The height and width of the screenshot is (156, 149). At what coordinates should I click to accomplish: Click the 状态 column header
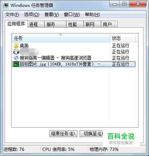click(123, 38)
